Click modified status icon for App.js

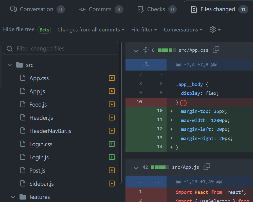pos(112,91)
